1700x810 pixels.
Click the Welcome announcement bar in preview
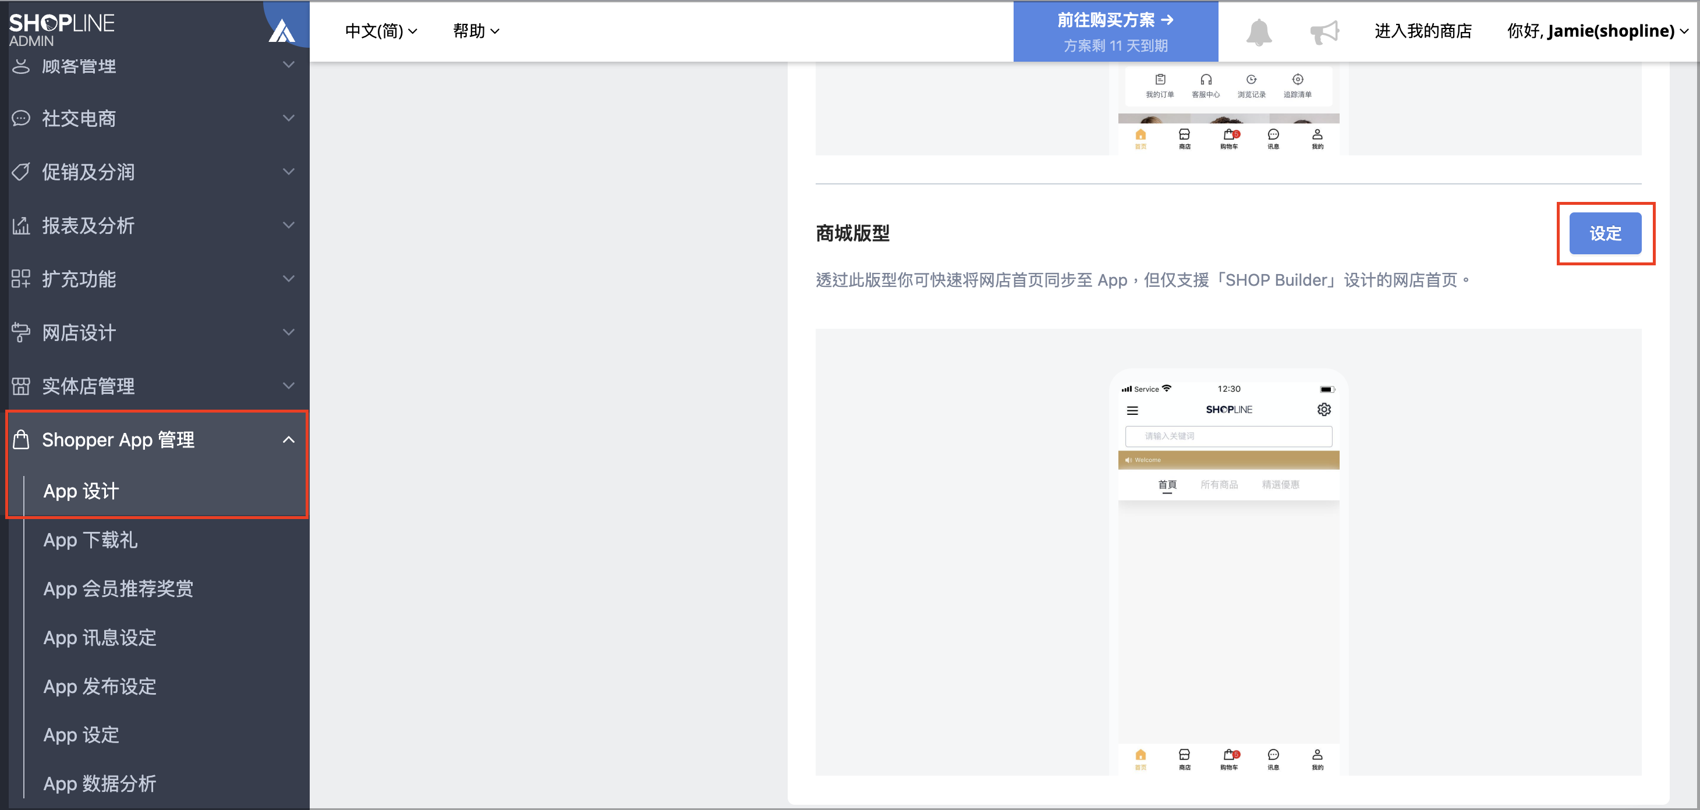click(1228, 460)
